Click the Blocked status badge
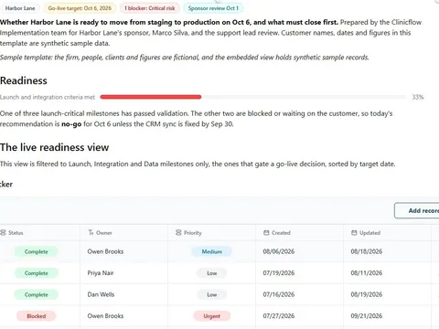 coord(36,316)
